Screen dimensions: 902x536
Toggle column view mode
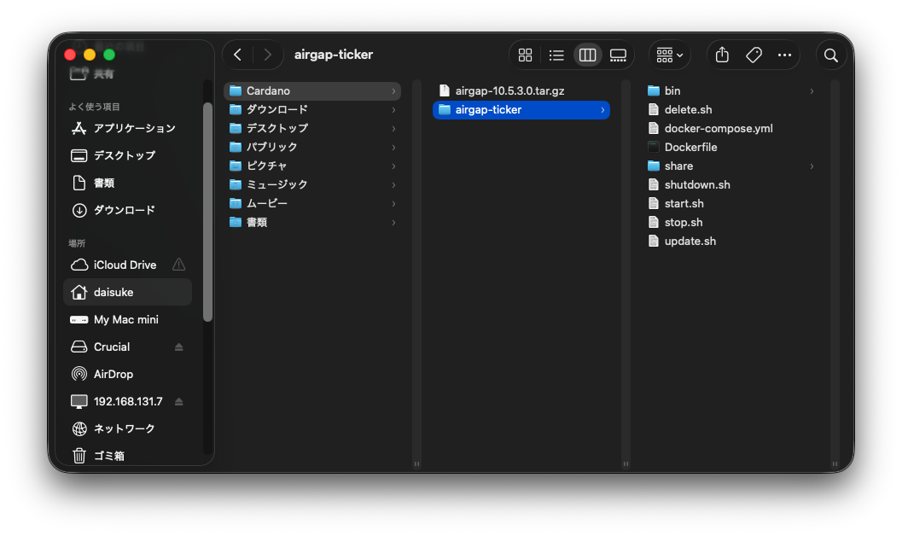(587, 55)
